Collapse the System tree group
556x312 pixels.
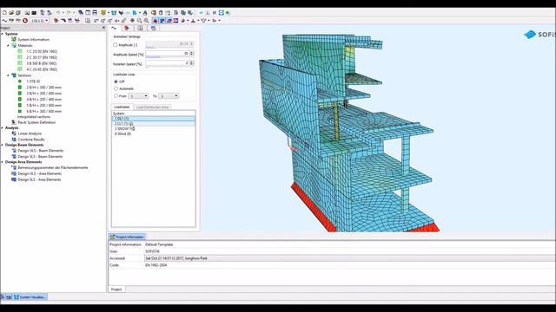pyautogui.click(x=2, y=34)
